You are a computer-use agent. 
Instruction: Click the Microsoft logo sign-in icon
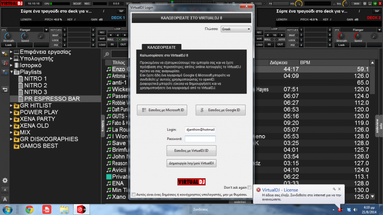143,110
